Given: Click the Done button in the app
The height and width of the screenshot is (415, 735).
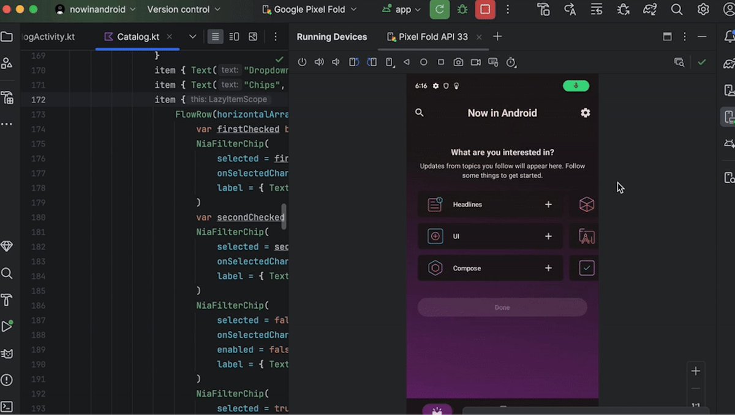Looking at the screenshot, I should click(502, 307).
